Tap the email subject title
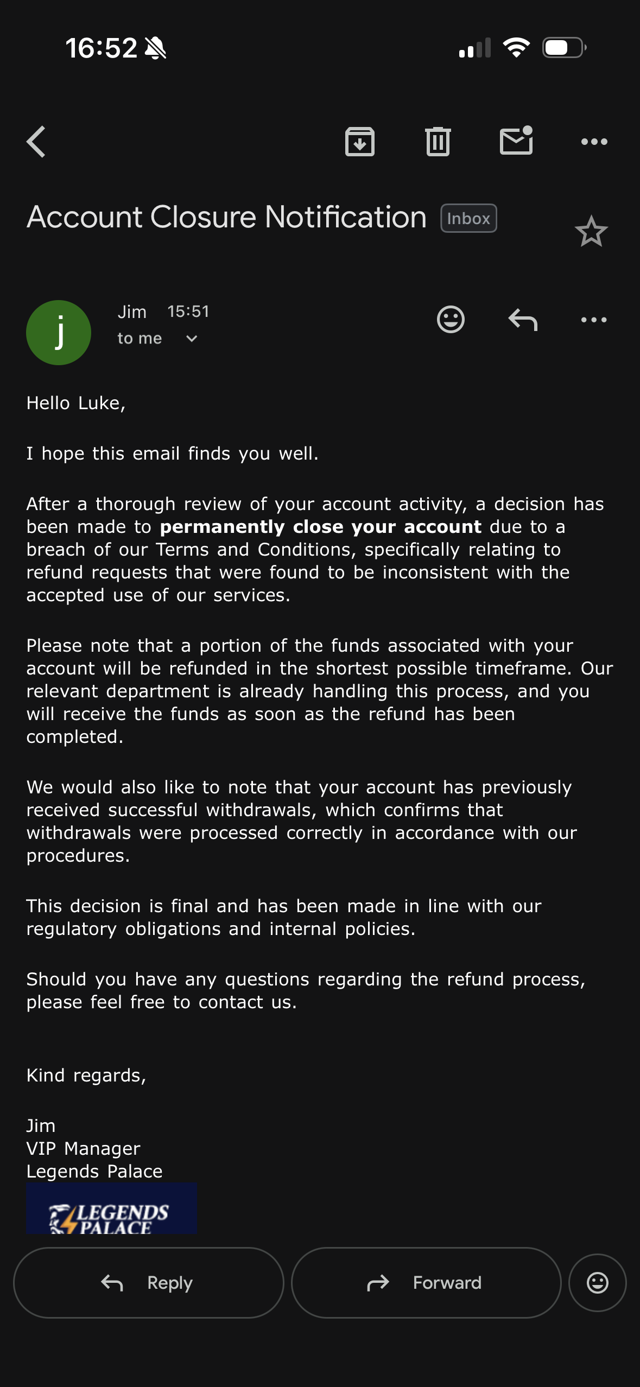 point(226,217)
